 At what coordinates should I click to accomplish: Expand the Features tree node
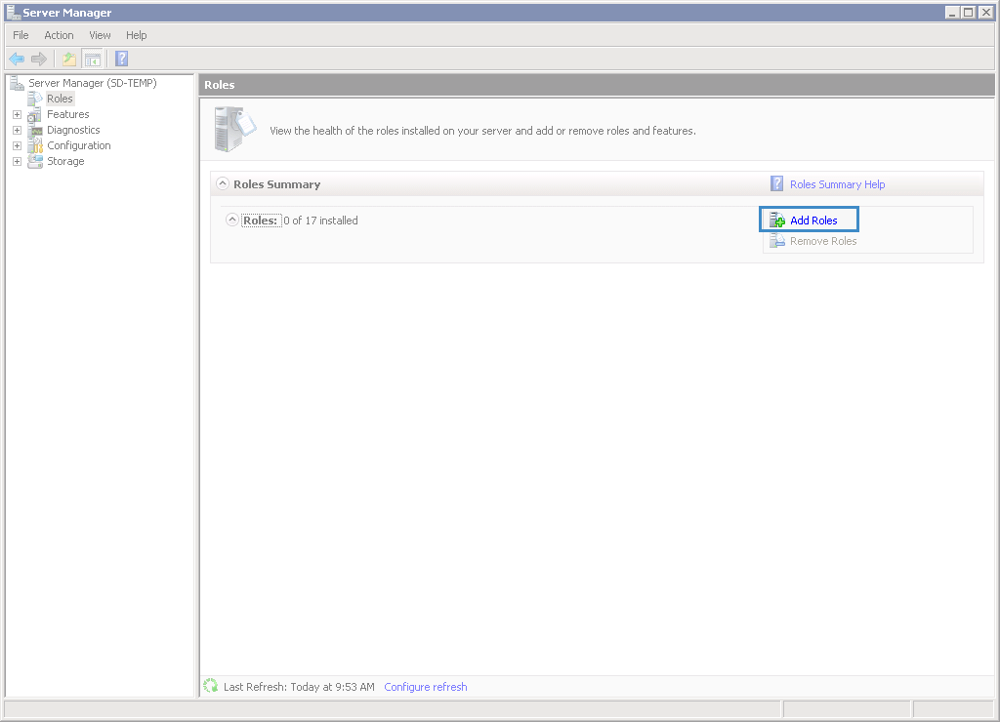[17, 114]
